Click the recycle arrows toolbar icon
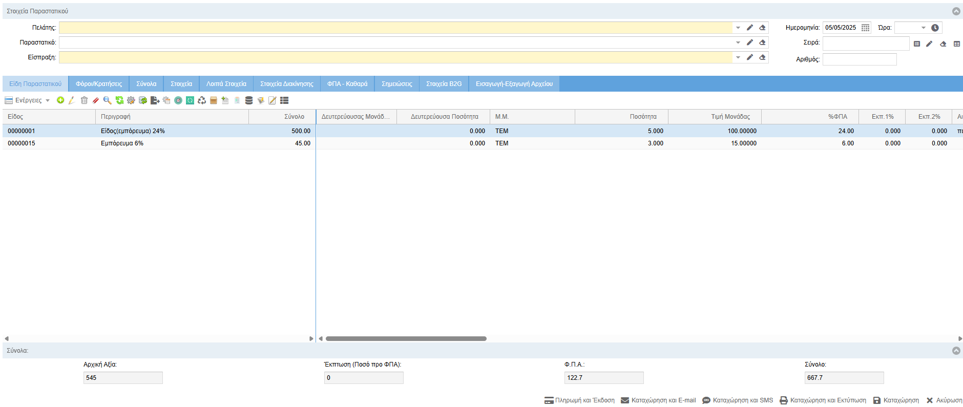This screenshot has width=963, height=407. [x=202, y=100]
